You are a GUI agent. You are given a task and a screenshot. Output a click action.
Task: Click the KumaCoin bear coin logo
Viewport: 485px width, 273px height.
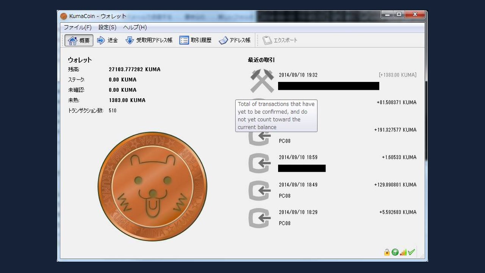153,186
